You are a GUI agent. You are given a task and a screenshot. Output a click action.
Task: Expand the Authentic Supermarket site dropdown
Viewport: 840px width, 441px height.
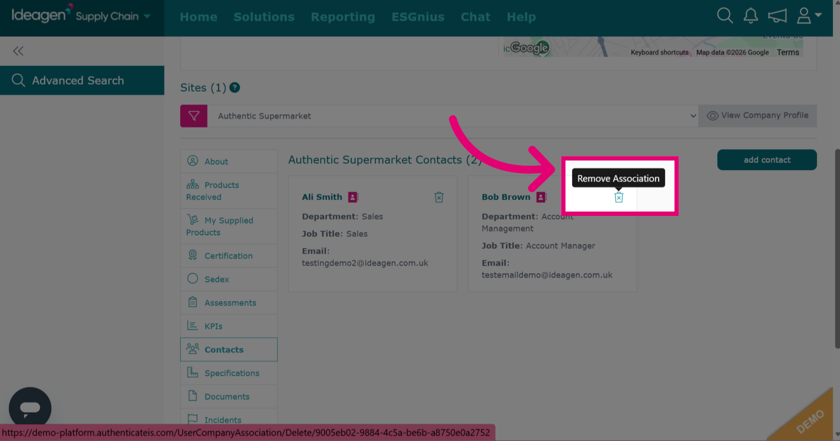click(453, 116)
